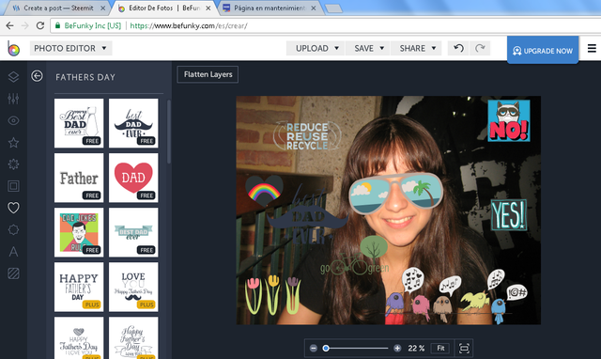The height and width of the screenshot is (359, 601).
Task: Select the go green bicycle sticker
Action: tap(355, 256)
